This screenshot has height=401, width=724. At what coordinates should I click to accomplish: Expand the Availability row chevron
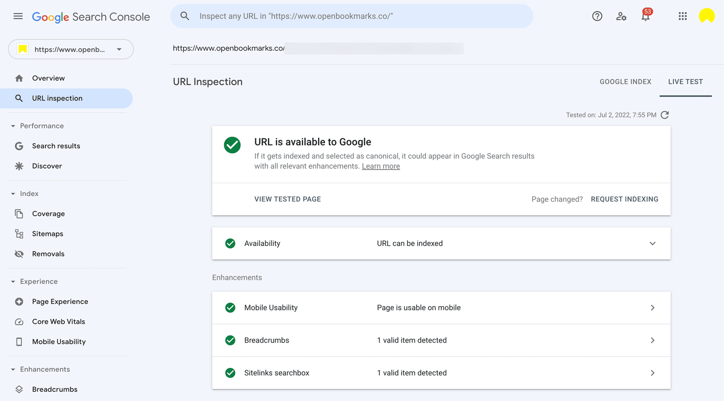pyautogui.click(x=653, y=243)
